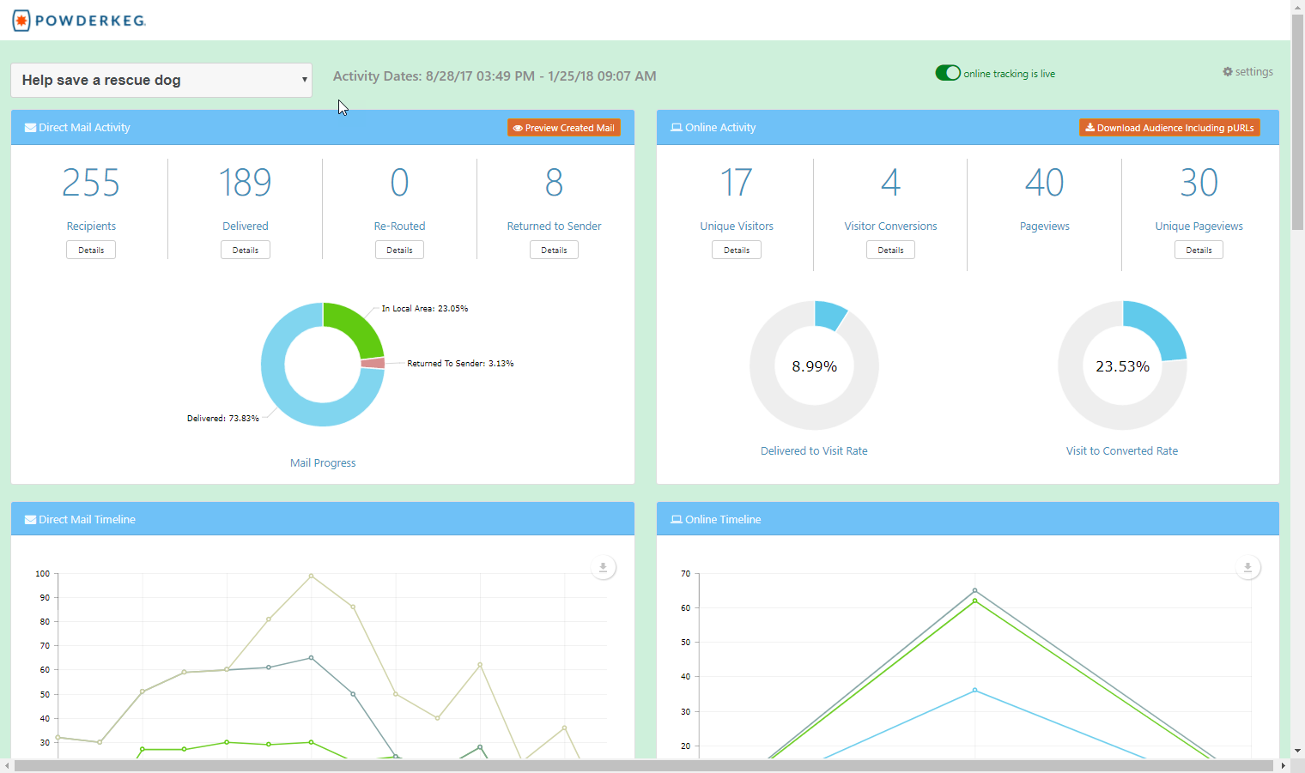Click the 30 unique pageviews count
1305x773 pixels.
click(1199, 183)
